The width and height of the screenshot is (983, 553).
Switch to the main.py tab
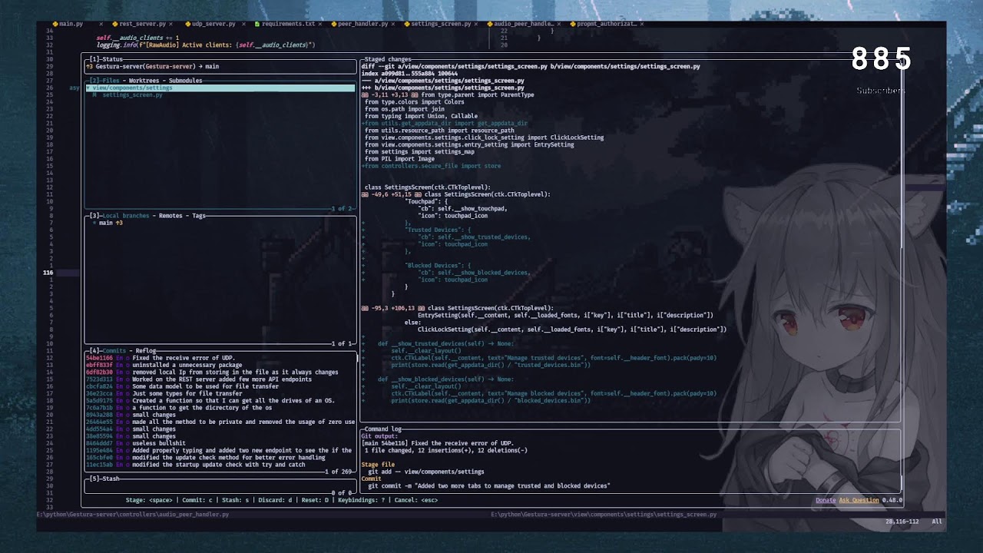pos(71,24)
